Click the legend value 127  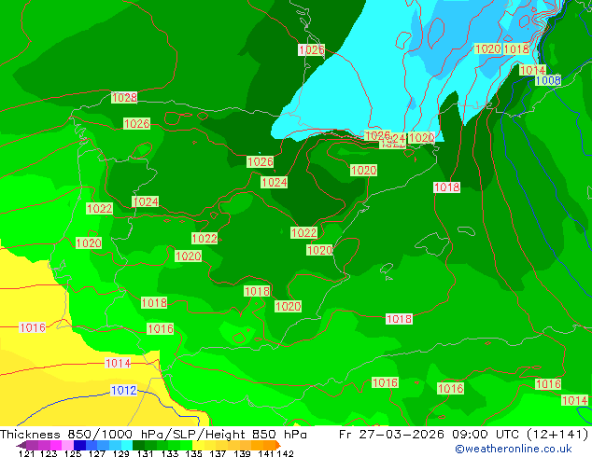(97, 453)
